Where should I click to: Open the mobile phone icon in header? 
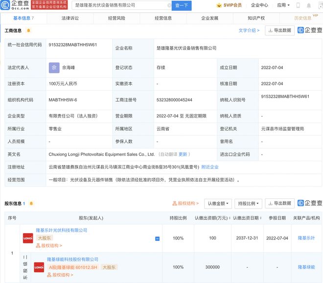(x=298, y=5)
